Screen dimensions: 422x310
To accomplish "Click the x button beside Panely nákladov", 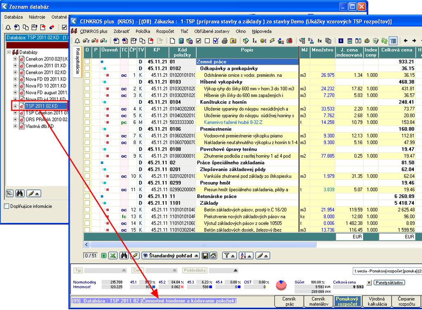I will click(x=369, y=282).
